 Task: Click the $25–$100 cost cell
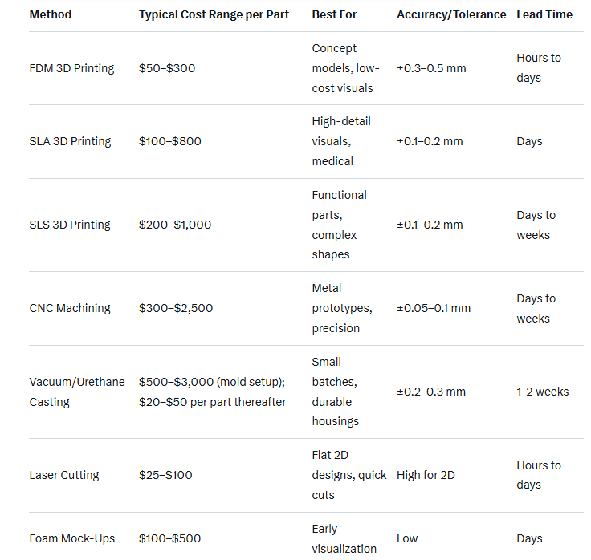pos(165,475)
